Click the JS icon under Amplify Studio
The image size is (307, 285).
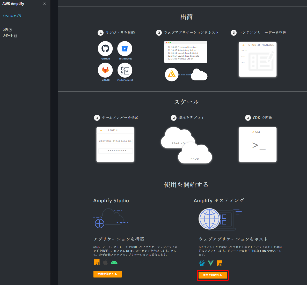pyautogui.click(x=97, y=262)
